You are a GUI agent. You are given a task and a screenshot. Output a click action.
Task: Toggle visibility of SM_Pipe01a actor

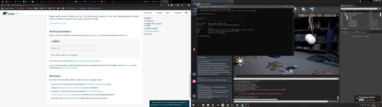pos(341,21)
